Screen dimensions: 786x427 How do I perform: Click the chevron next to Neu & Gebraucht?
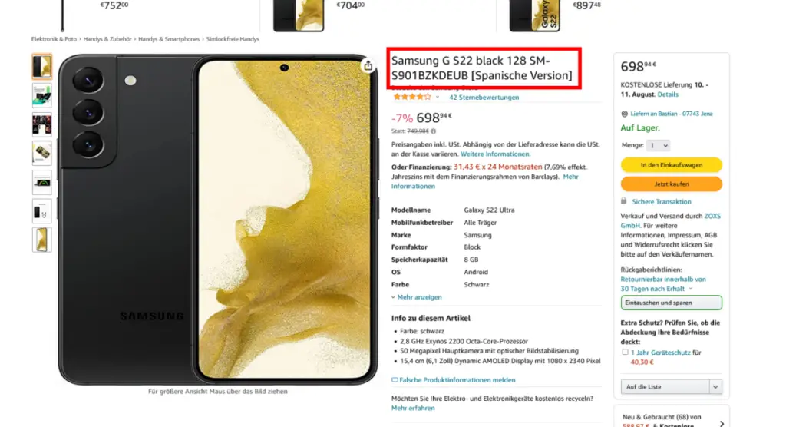(x=722, y=424)
